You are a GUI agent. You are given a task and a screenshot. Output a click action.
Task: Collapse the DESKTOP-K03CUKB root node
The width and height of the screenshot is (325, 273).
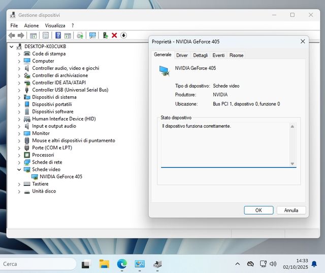tap(12, 47)
